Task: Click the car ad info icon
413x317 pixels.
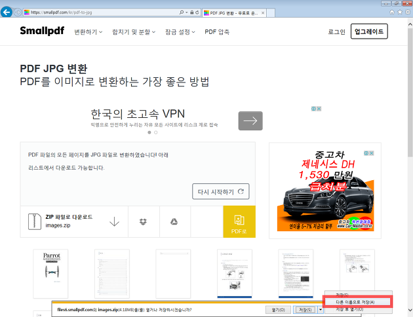Action: (x=366, y=153)
